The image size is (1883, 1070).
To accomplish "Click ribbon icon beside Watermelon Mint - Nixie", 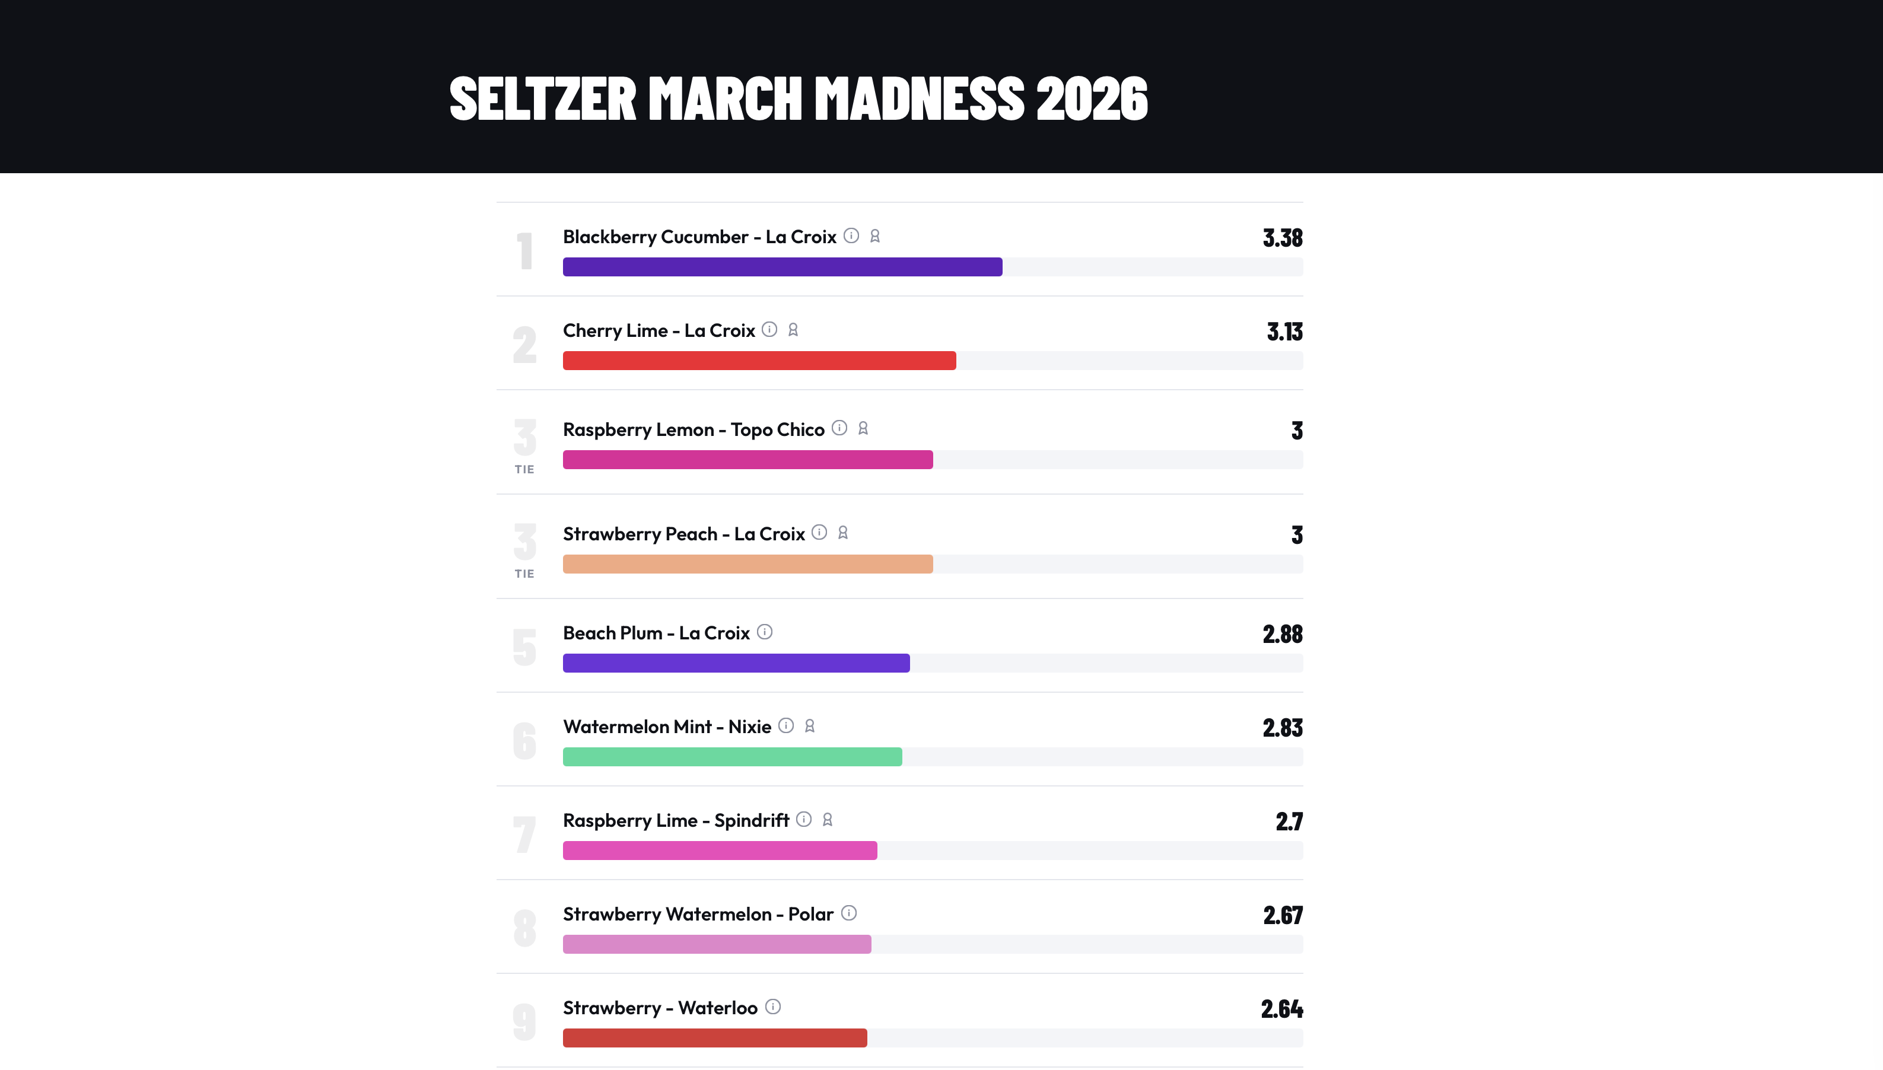I will (x=809, y=726).
